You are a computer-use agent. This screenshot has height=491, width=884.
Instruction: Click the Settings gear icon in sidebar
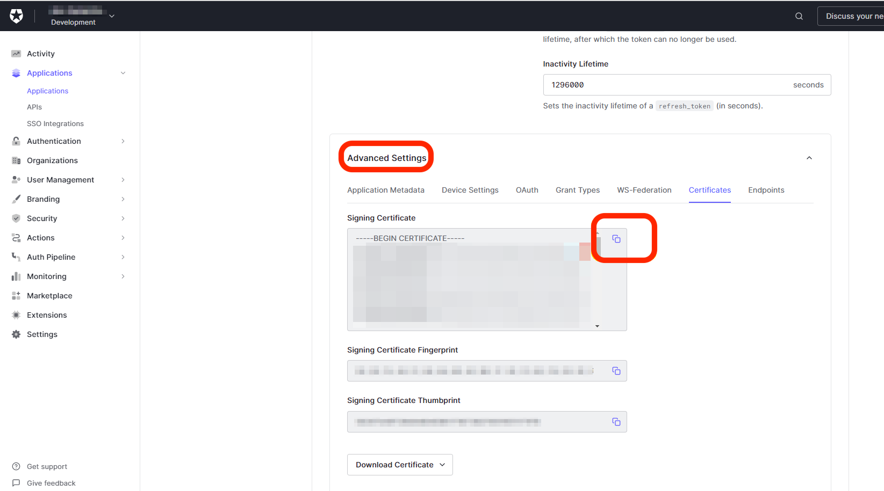16,334
